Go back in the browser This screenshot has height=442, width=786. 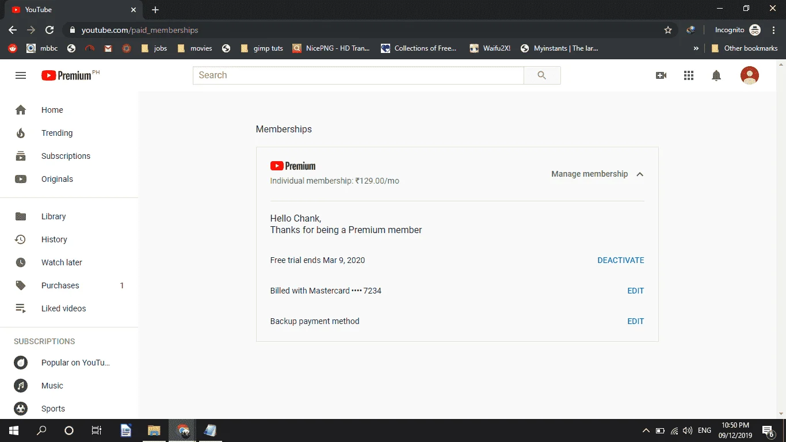[13, 30]
